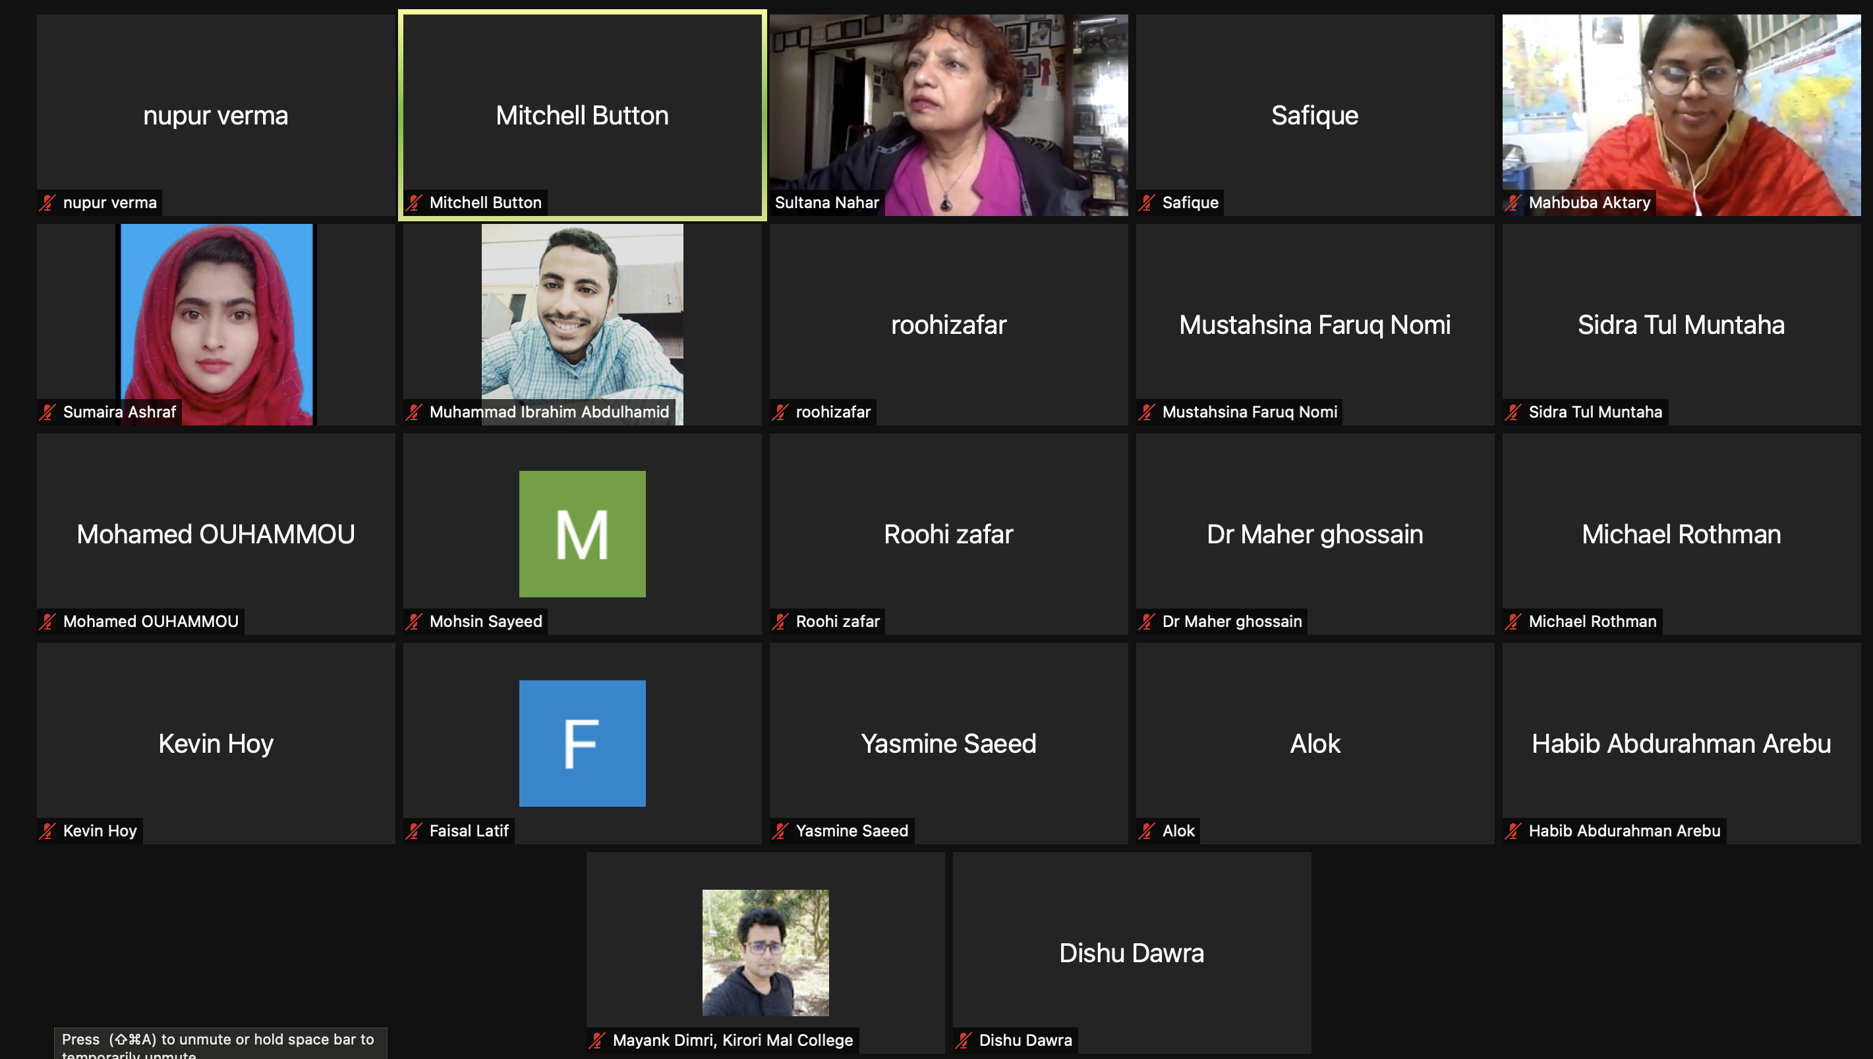Click the Mitchell Button highlighted speaker tile
Image resolution: width=1873 pixels, height=1059 pixels.
582,115
